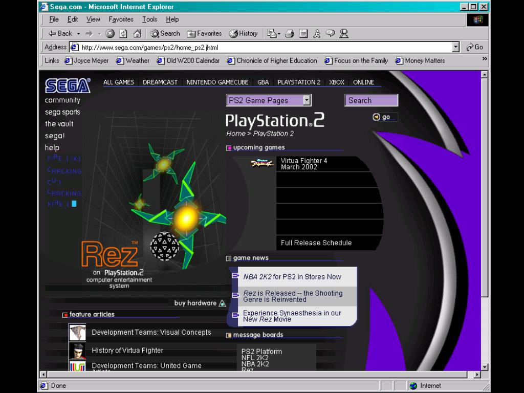Expand the Address bar dropdown
Screen dimensions: 524x393
(x=455, y=47)
